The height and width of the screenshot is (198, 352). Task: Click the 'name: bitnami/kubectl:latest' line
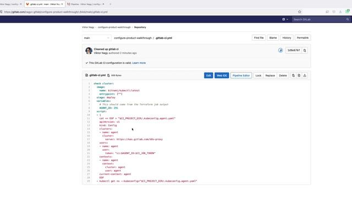click(x=119, y=90)
